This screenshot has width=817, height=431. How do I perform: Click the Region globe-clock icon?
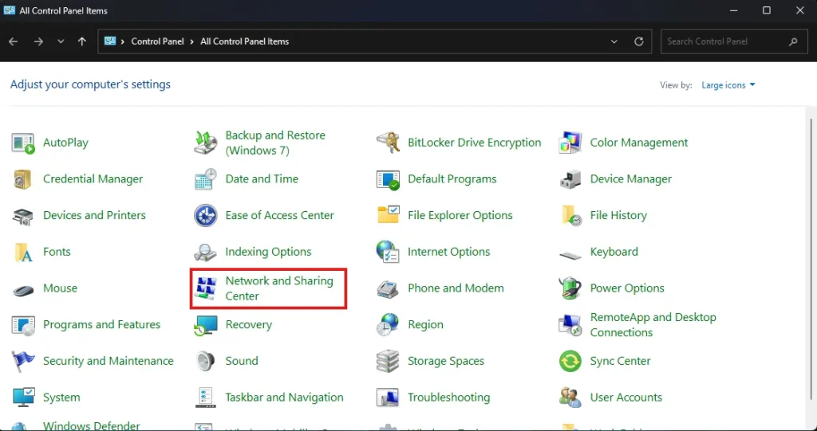pos(388,325)
